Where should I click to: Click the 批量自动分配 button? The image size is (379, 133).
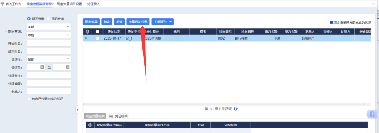(138, 22)
